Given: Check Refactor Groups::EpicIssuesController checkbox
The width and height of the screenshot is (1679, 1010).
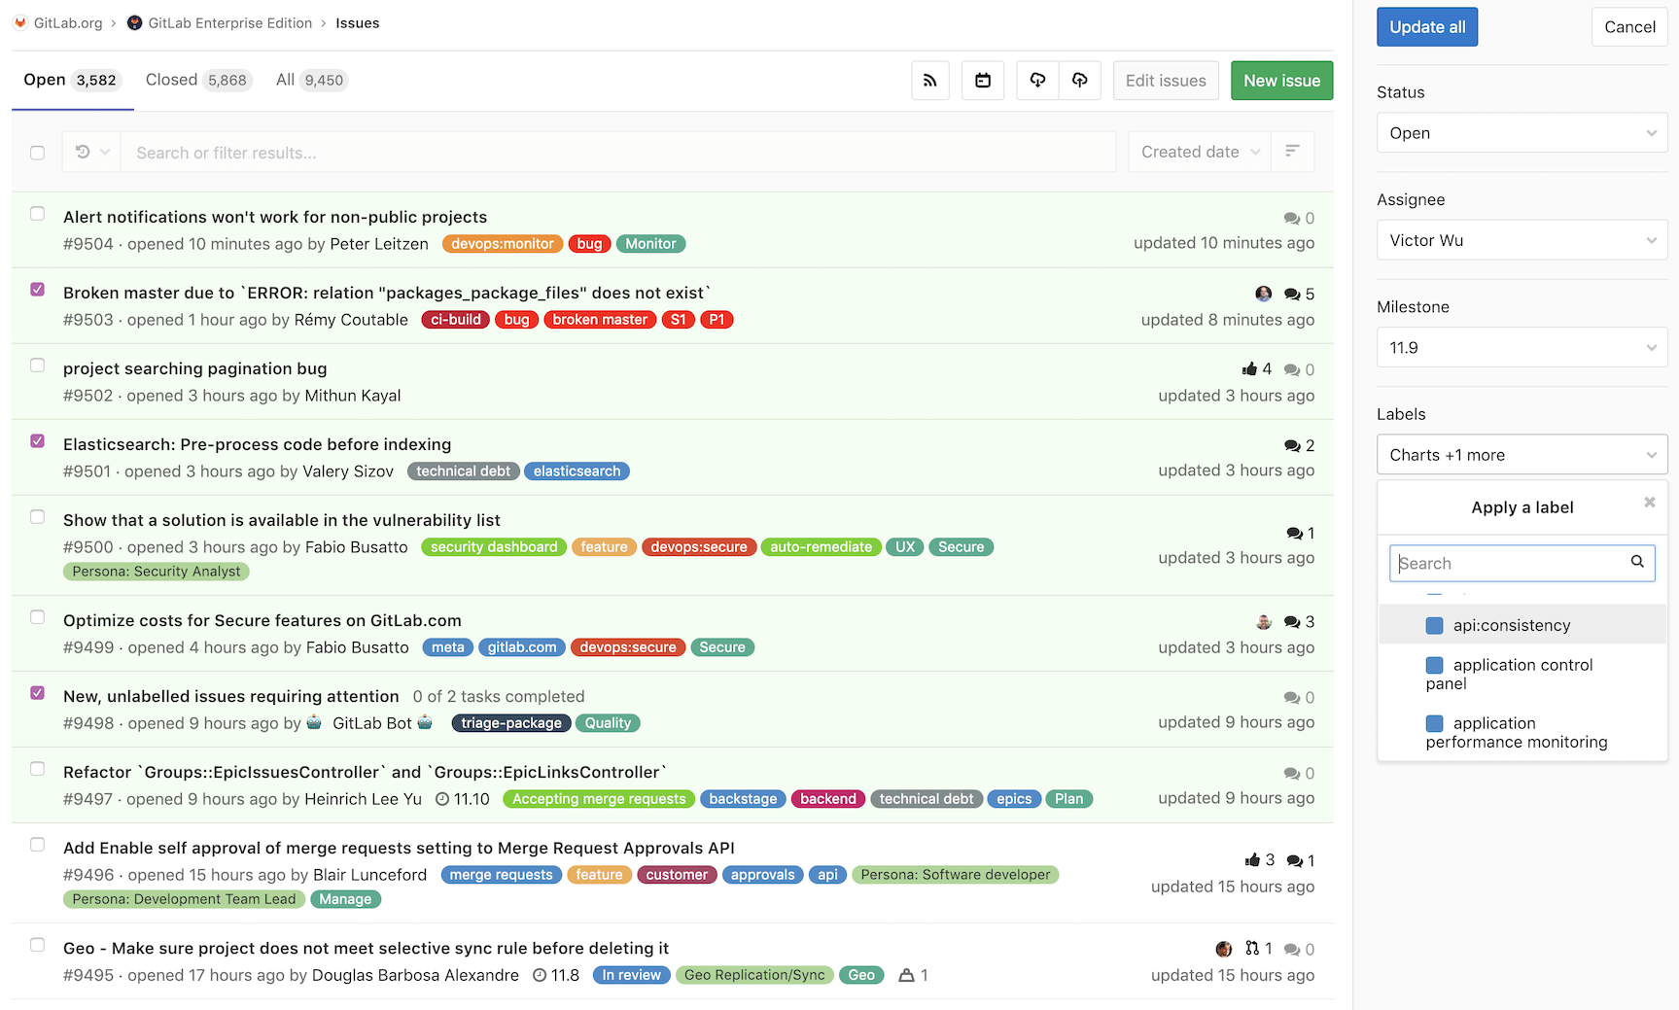Looking at the screenshot, I should coord(37,769).
